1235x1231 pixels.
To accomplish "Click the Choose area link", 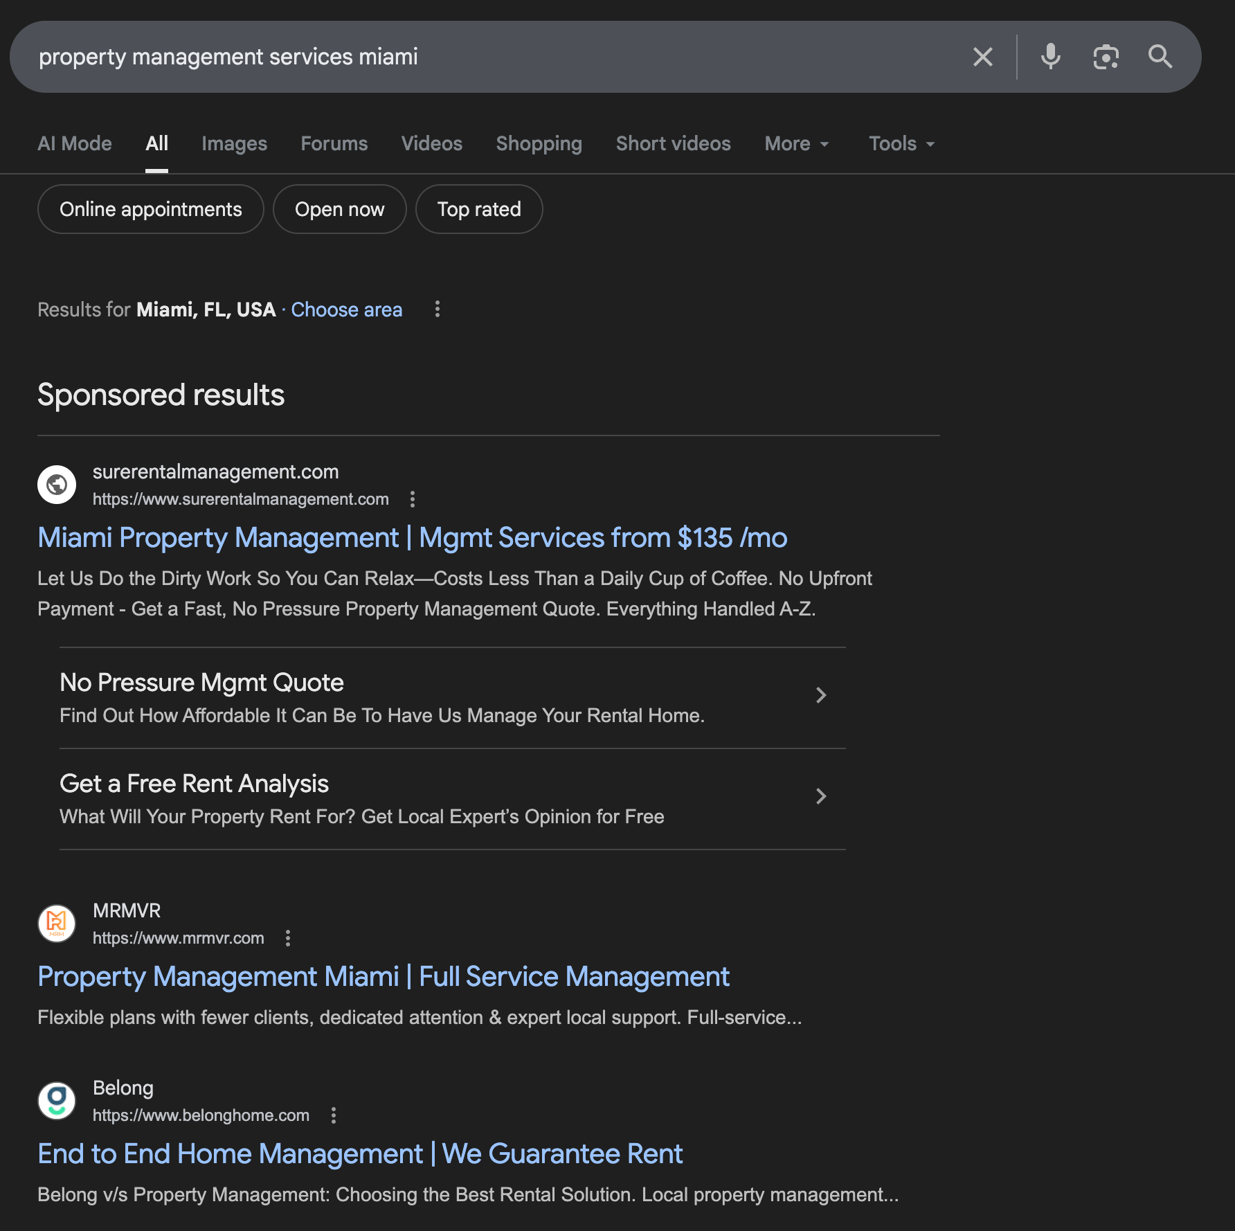I will coord(347,309).
